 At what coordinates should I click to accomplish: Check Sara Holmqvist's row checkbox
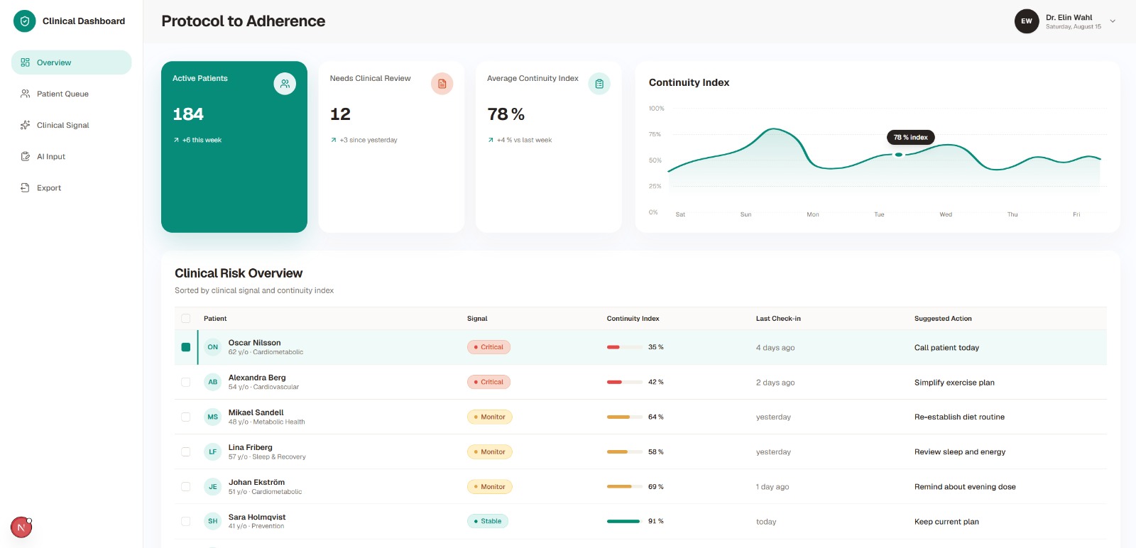[x=185, y=521]
